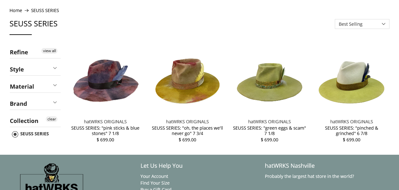
Task: Click the SEUSS SERIES breadcrumb item
Action: (45, 10)
